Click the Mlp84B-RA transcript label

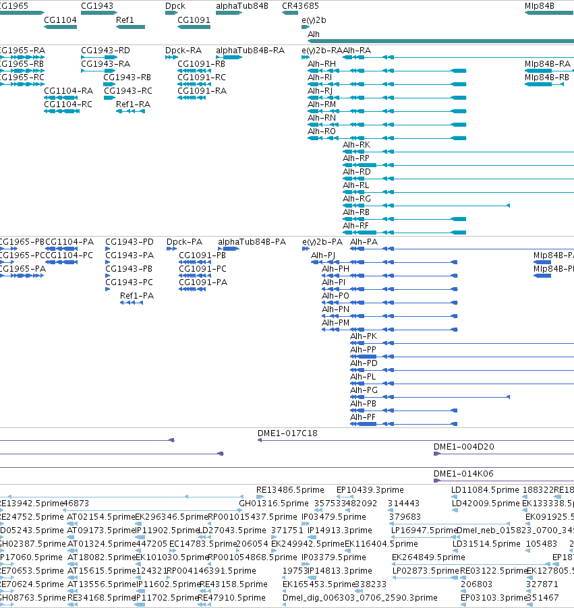[x=548, y=64]
